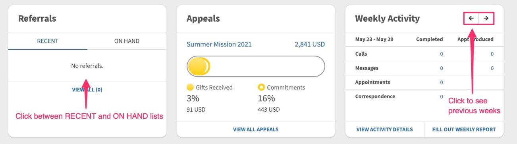The height and width of the screenshot is (144, 517).
Task: Open VIEW ALL (0) referrals link
Action: click(87, 90)
